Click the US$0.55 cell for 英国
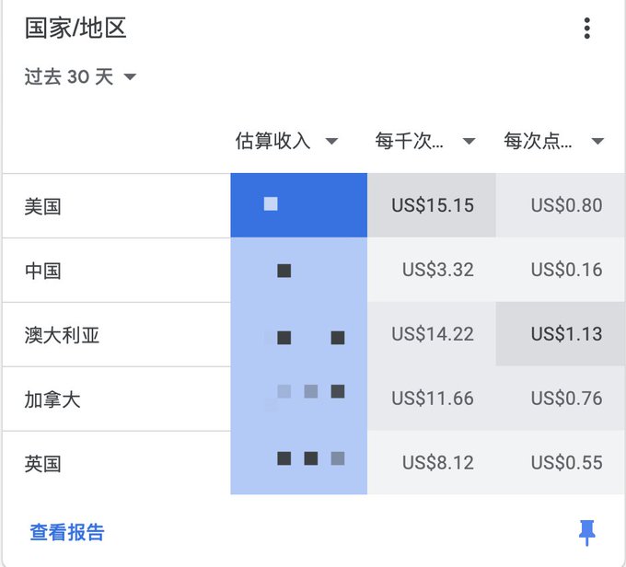This screenshot has width=626, height=567. coord(561,462)
